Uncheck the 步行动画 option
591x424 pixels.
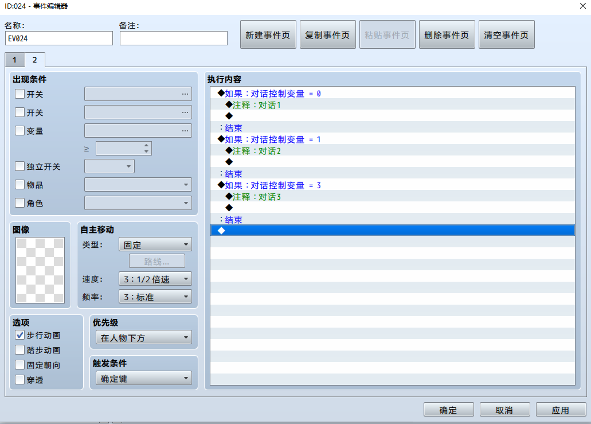(19, 335)
